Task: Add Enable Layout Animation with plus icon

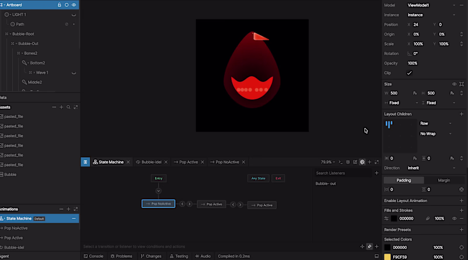Action: point(462,200)
